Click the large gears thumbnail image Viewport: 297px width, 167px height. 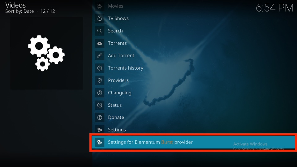46,53
